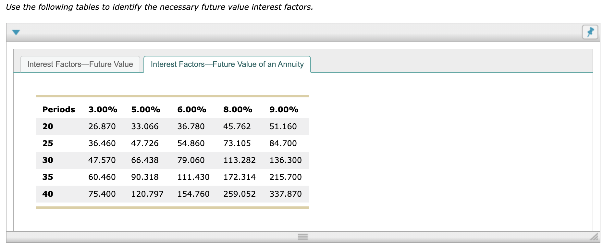Open the grip handle at panel bottom
Viewport: 603px width, 246px height.
(302, 237)
